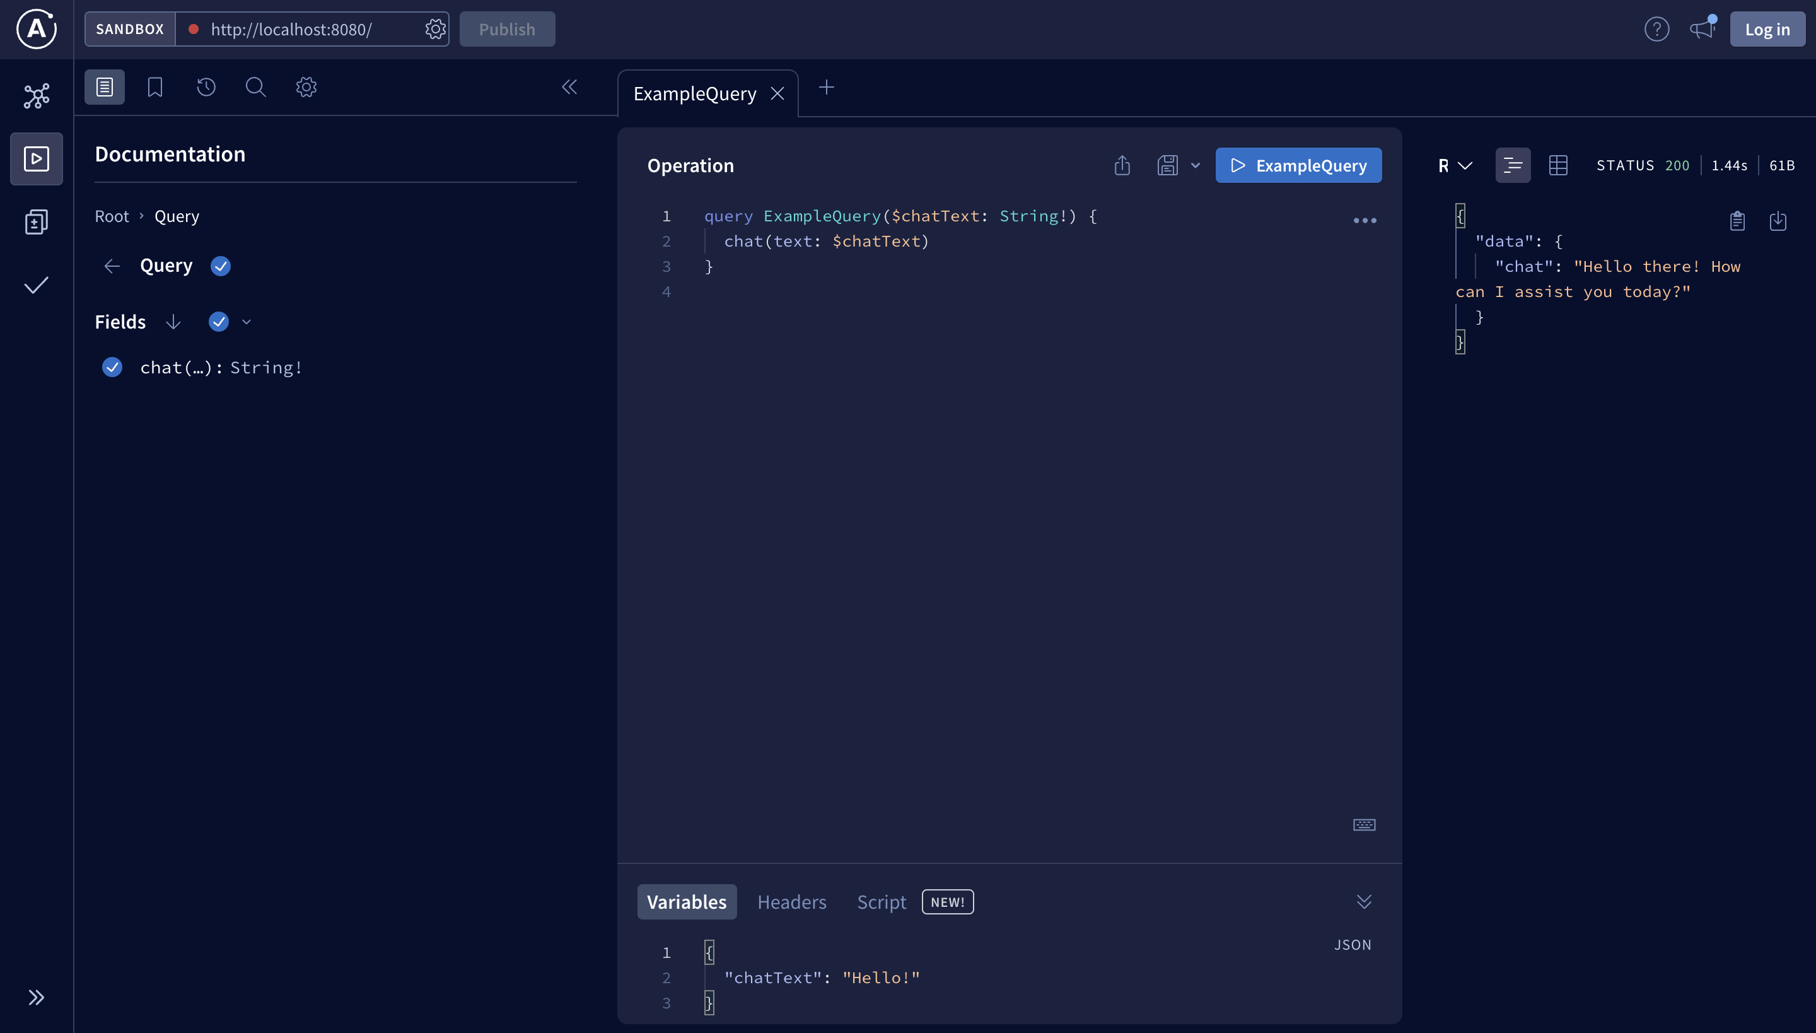The height and width of the screenshot is (1033, 1816).
Task: Uncheck the chat field checkbox
Action: 112,368
